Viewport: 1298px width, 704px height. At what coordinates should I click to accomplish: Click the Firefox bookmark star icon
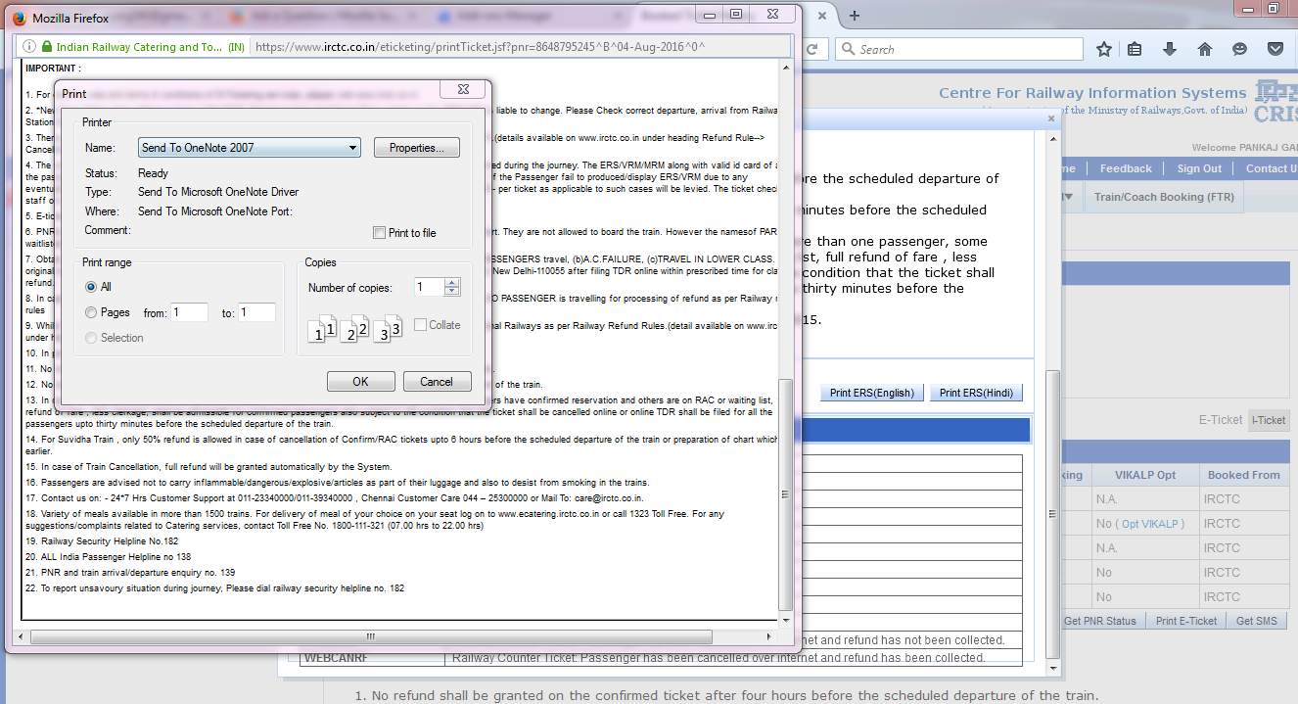point(1104,49)
